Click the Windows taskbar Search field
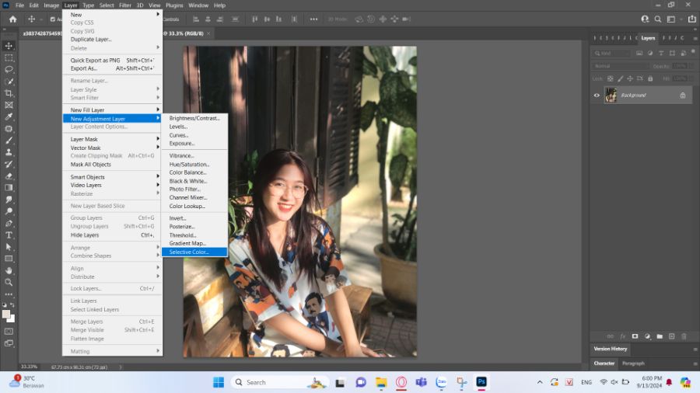This screenshot has width=700, height=393. (280, 382)
